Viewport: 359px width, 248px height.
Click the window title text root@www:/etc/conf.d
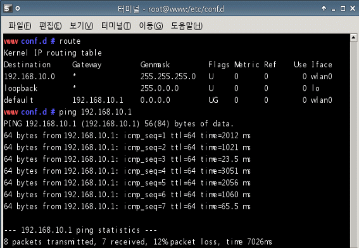coord(186,9)
